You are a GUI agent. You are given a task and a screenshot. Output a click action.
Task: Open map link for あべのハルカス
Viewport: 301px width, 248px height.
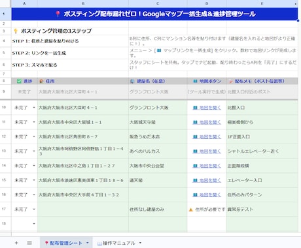click(207, 151)
